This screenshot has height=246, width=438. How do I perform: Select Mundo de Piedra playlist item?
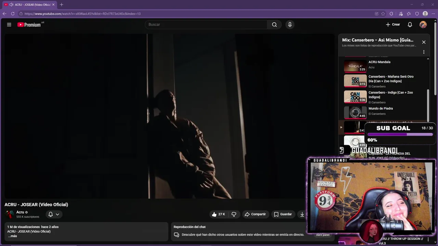(383, 112)
